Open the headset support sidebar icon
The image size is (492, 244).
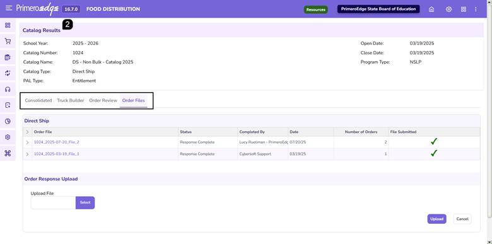pos(8,90)
